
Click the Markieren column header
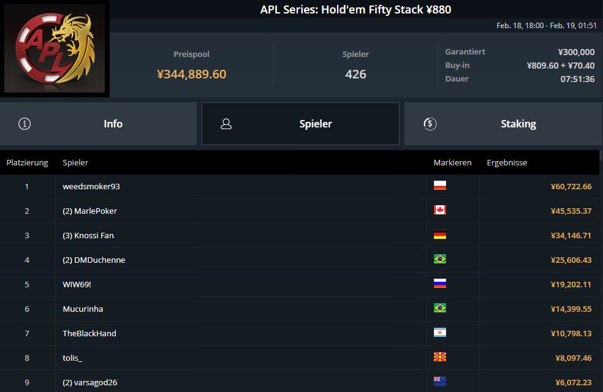click(x=452, y=163)
